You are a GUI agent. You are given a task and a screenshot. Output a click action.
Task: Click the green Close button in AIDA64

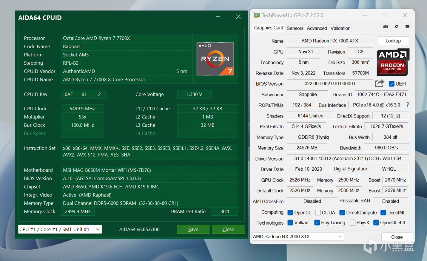click(x=228, y=229)
